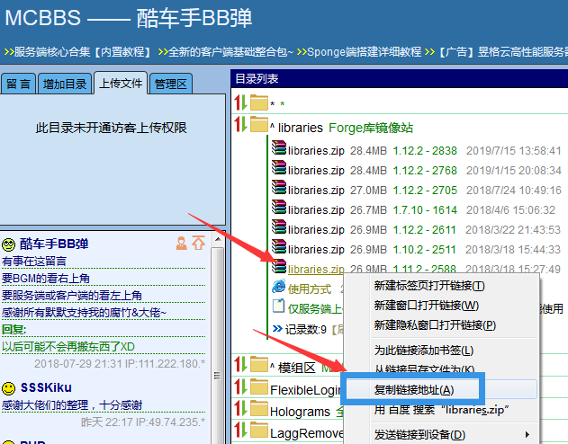Click sort arrows beside FlexibleLogin folder
The image size is (568, 444).
[240, 386]
